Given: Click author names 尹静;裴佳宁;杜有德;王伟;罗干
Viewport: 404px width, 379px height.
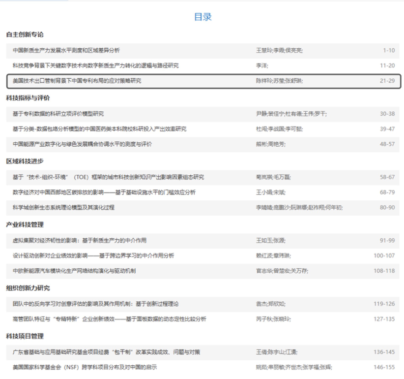Looking at the screenshot, I should 291,114.
